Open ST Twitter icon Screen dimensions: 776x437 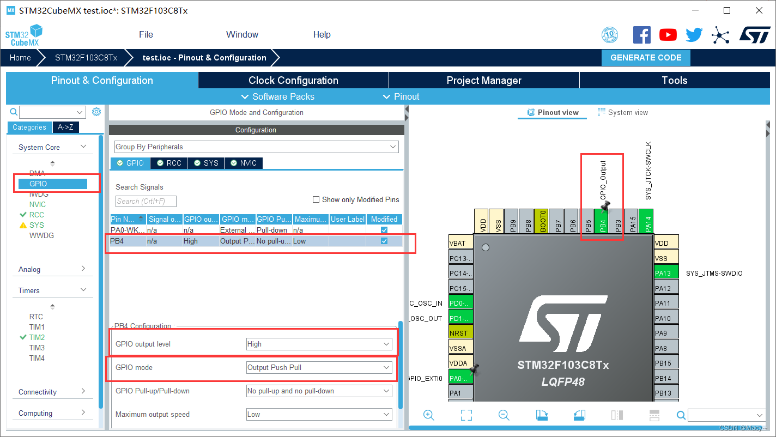point(694,35)
